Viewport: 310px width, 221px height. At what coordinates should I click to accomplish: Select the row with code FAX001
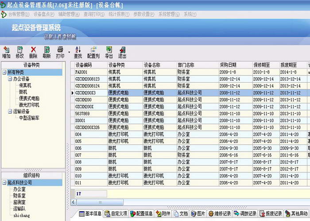click(190, 72)
